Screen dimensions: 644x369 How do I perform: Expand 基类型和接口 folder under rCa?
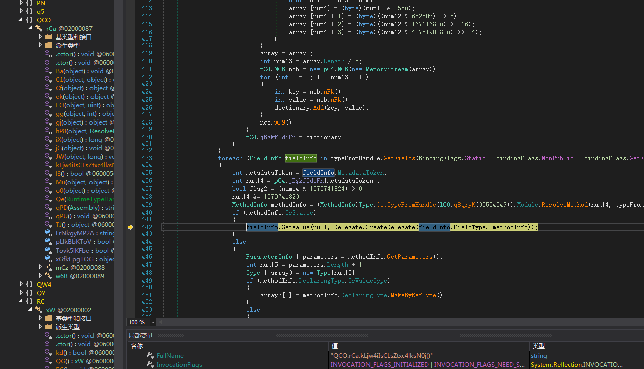pos(40,37)
